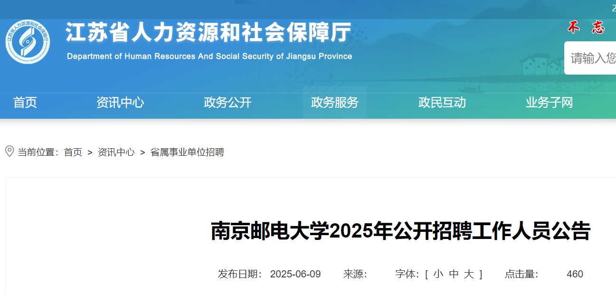
Task: Set font size to 大
Action: click(x=469, y=274)
